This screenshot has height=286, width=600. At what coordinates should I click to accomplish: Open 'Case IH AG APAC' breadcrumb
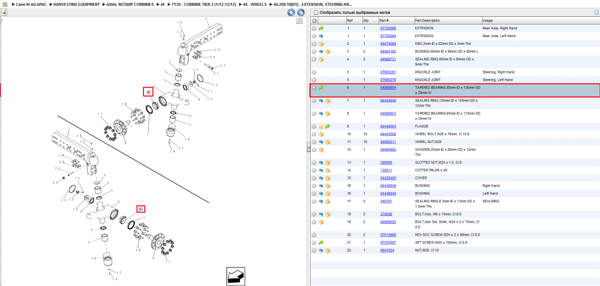[x=31, y=4]
